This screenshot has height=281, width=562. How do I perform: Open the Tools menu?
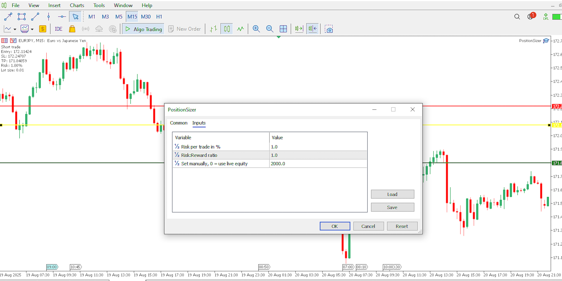[99, 5]
